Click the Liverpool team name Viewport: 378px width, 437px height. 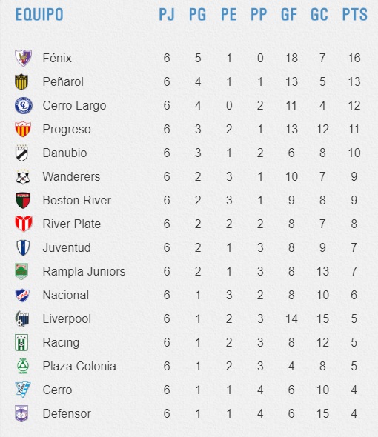(x=67, y=318)
